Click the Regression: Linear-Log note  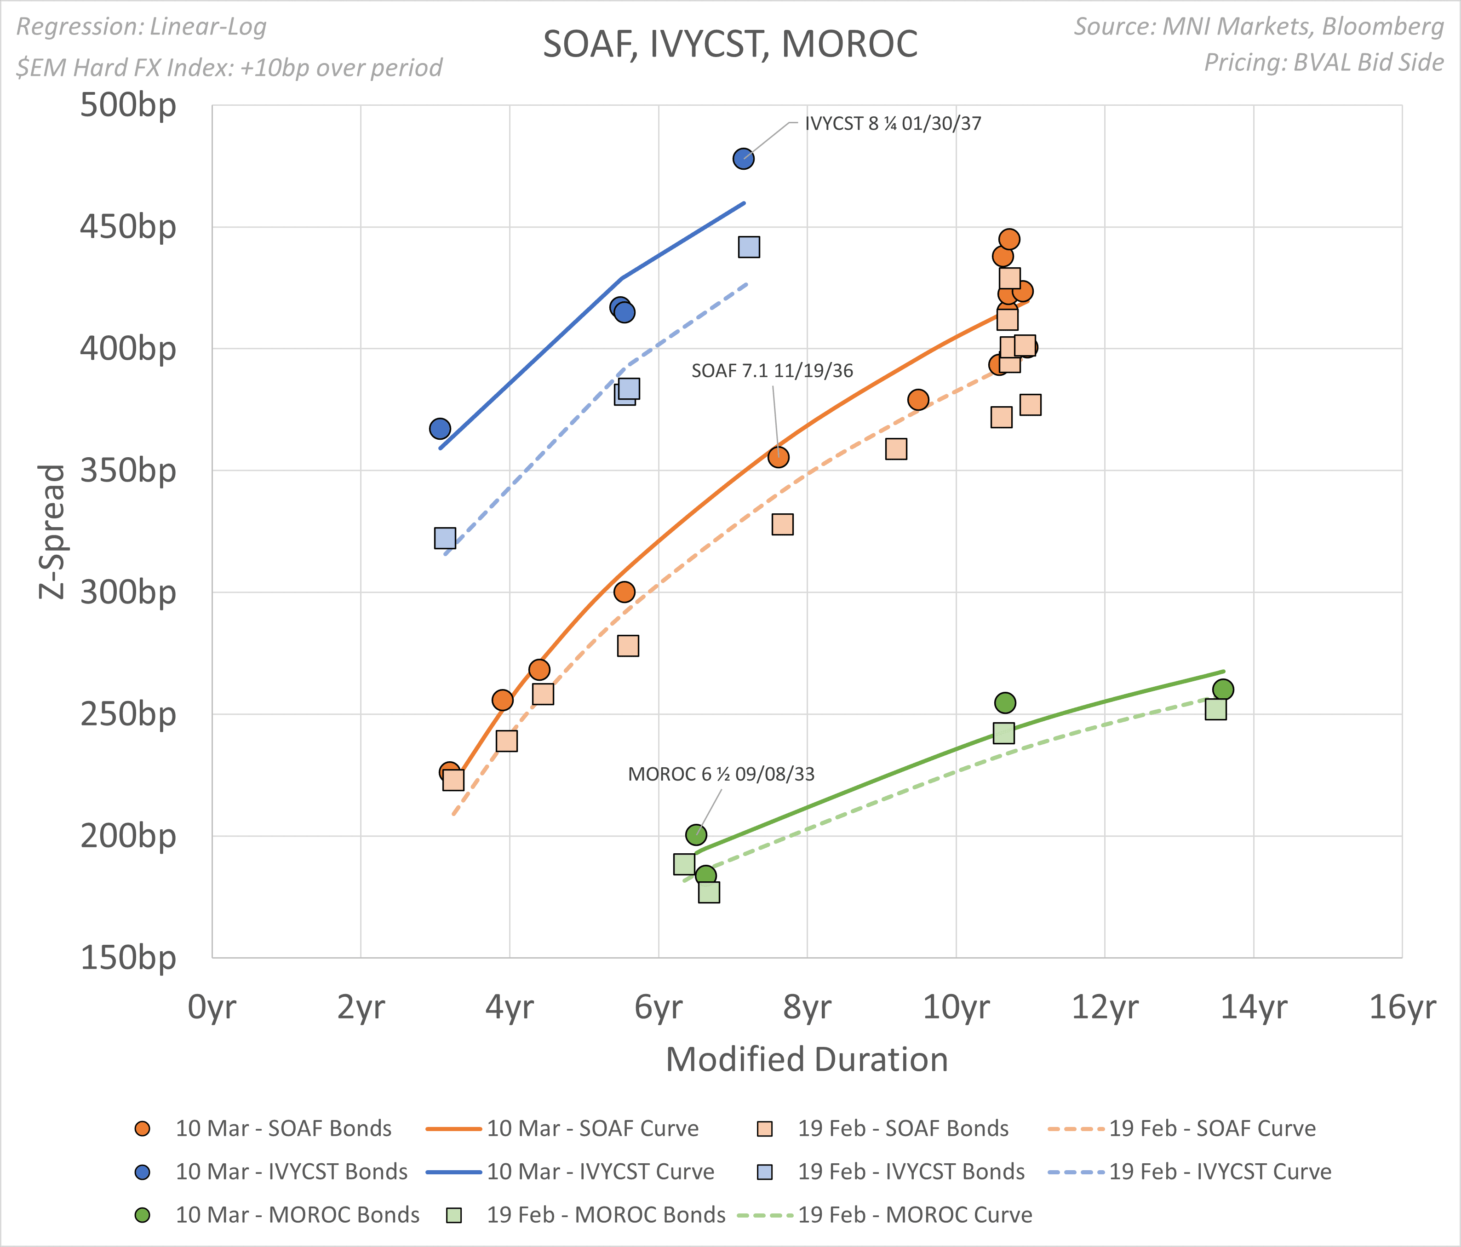click(142, 27)
